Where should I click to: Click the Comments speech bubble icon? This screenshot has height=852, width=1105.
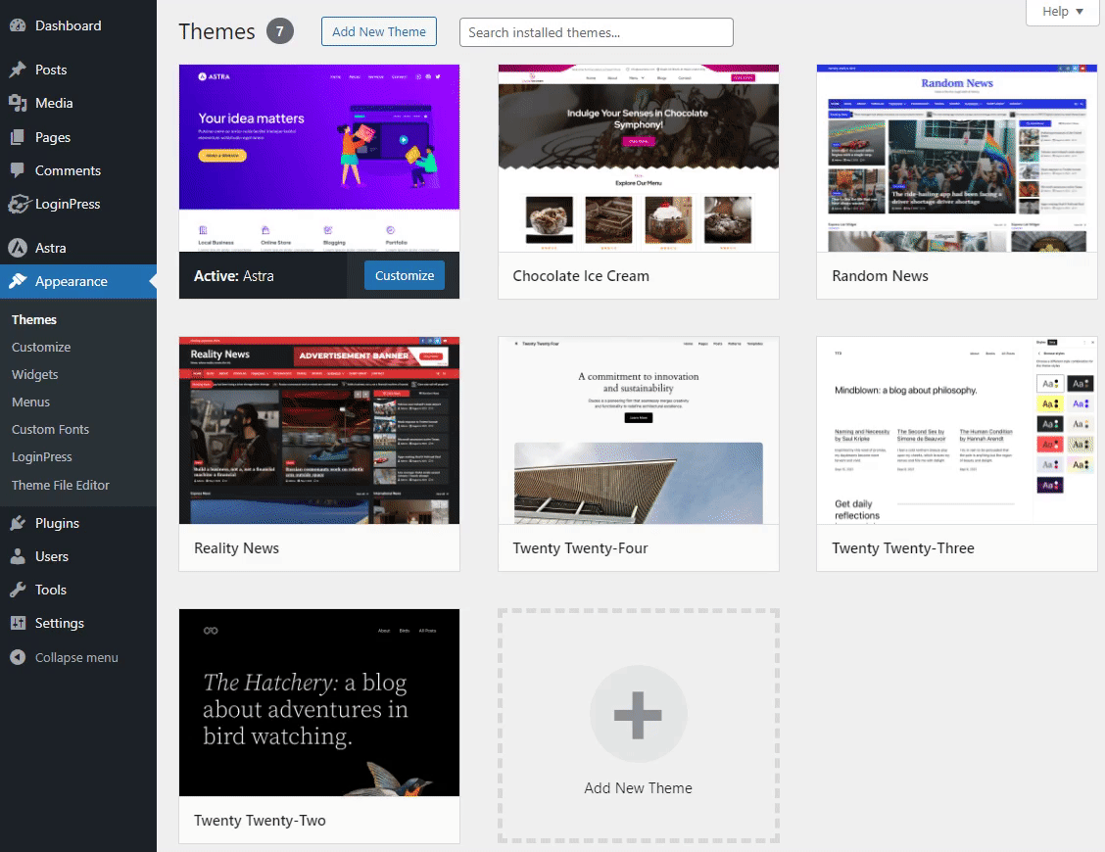[x=18, y=170]
